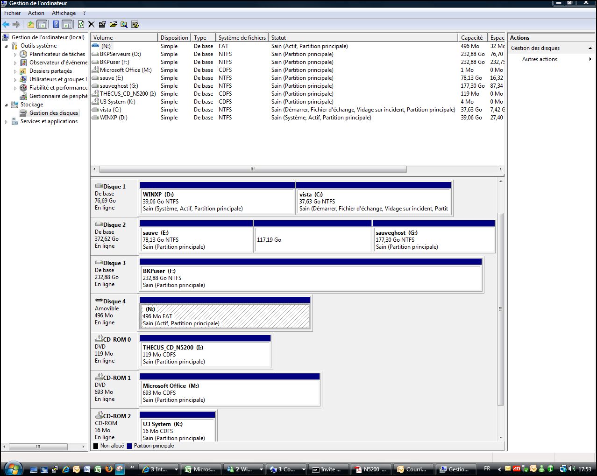Expand the Services et applications node
Image resolution: width=597 pixels, height=476 pixels.
[x=6, y=122]
